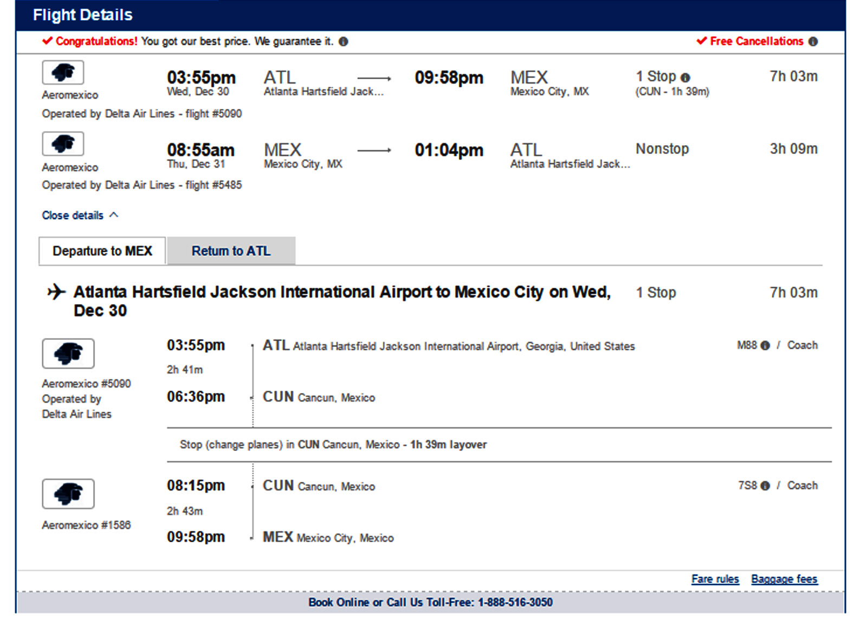Select the Departure to MEX tab
867x625 pixels.
(x=102, y=251)
